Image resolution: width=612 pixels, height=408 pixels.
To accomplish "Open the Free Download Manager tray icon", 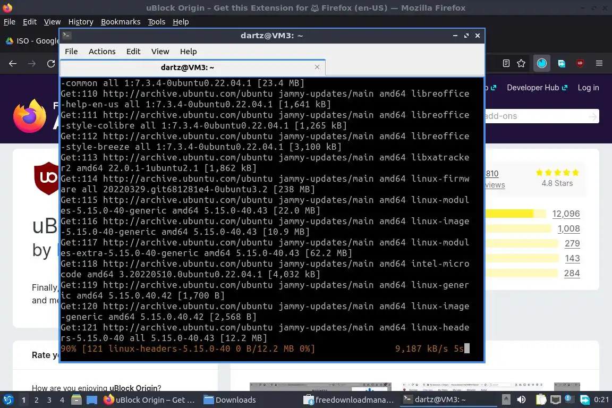I will tap(585, 399).
